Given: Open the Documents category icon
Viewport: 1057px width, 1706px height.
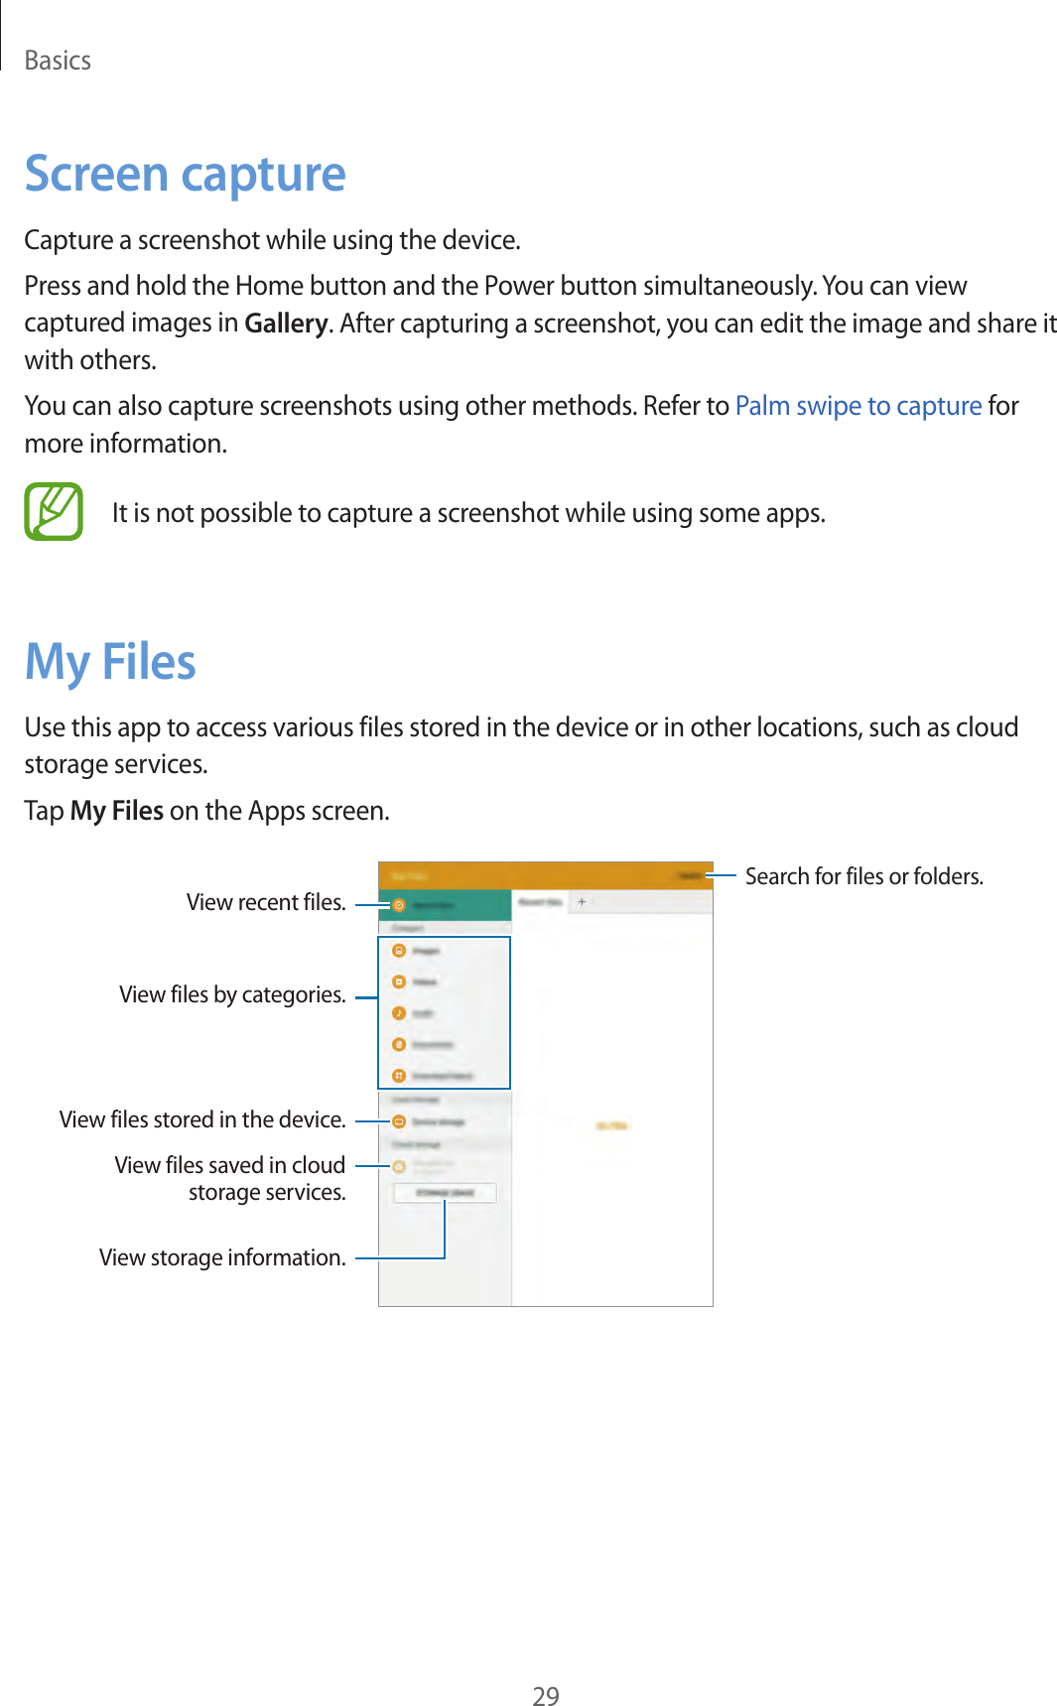Looking at the screenshot, I should (x=398, y=1044).
